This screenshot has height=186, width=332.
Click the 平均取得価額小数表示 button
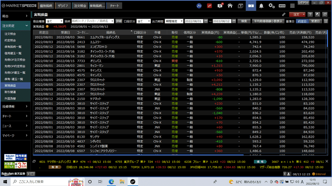pos(268,21)
